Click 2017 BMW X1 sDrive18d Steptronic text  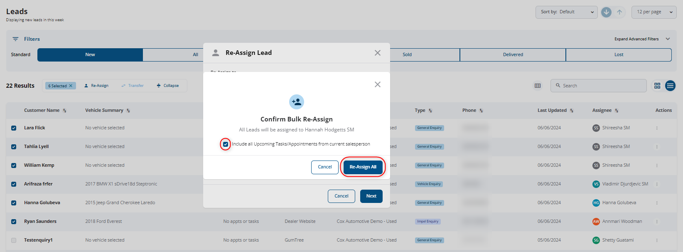point(121,184)
